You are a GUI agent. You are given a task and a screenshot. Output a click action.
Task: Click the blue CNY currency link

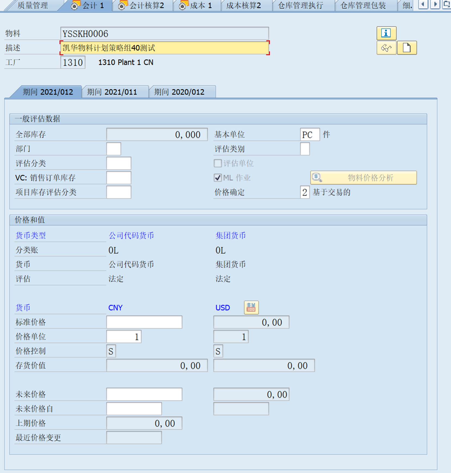tap(115, 307)
